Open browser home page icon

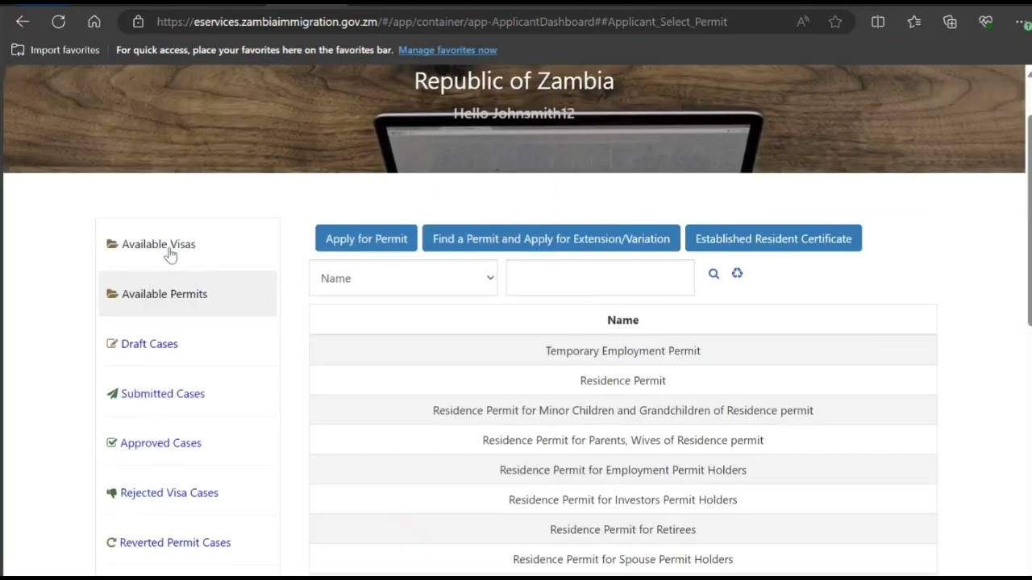click(x=94, y=22)
